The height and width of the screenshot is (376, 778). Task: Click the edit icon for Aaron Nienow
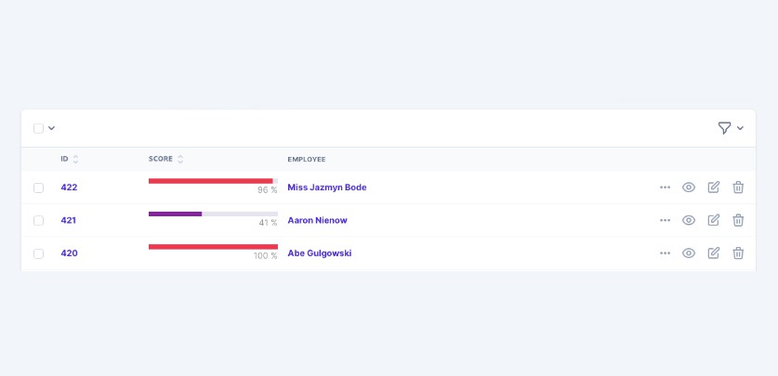click(x=713, y=220)
